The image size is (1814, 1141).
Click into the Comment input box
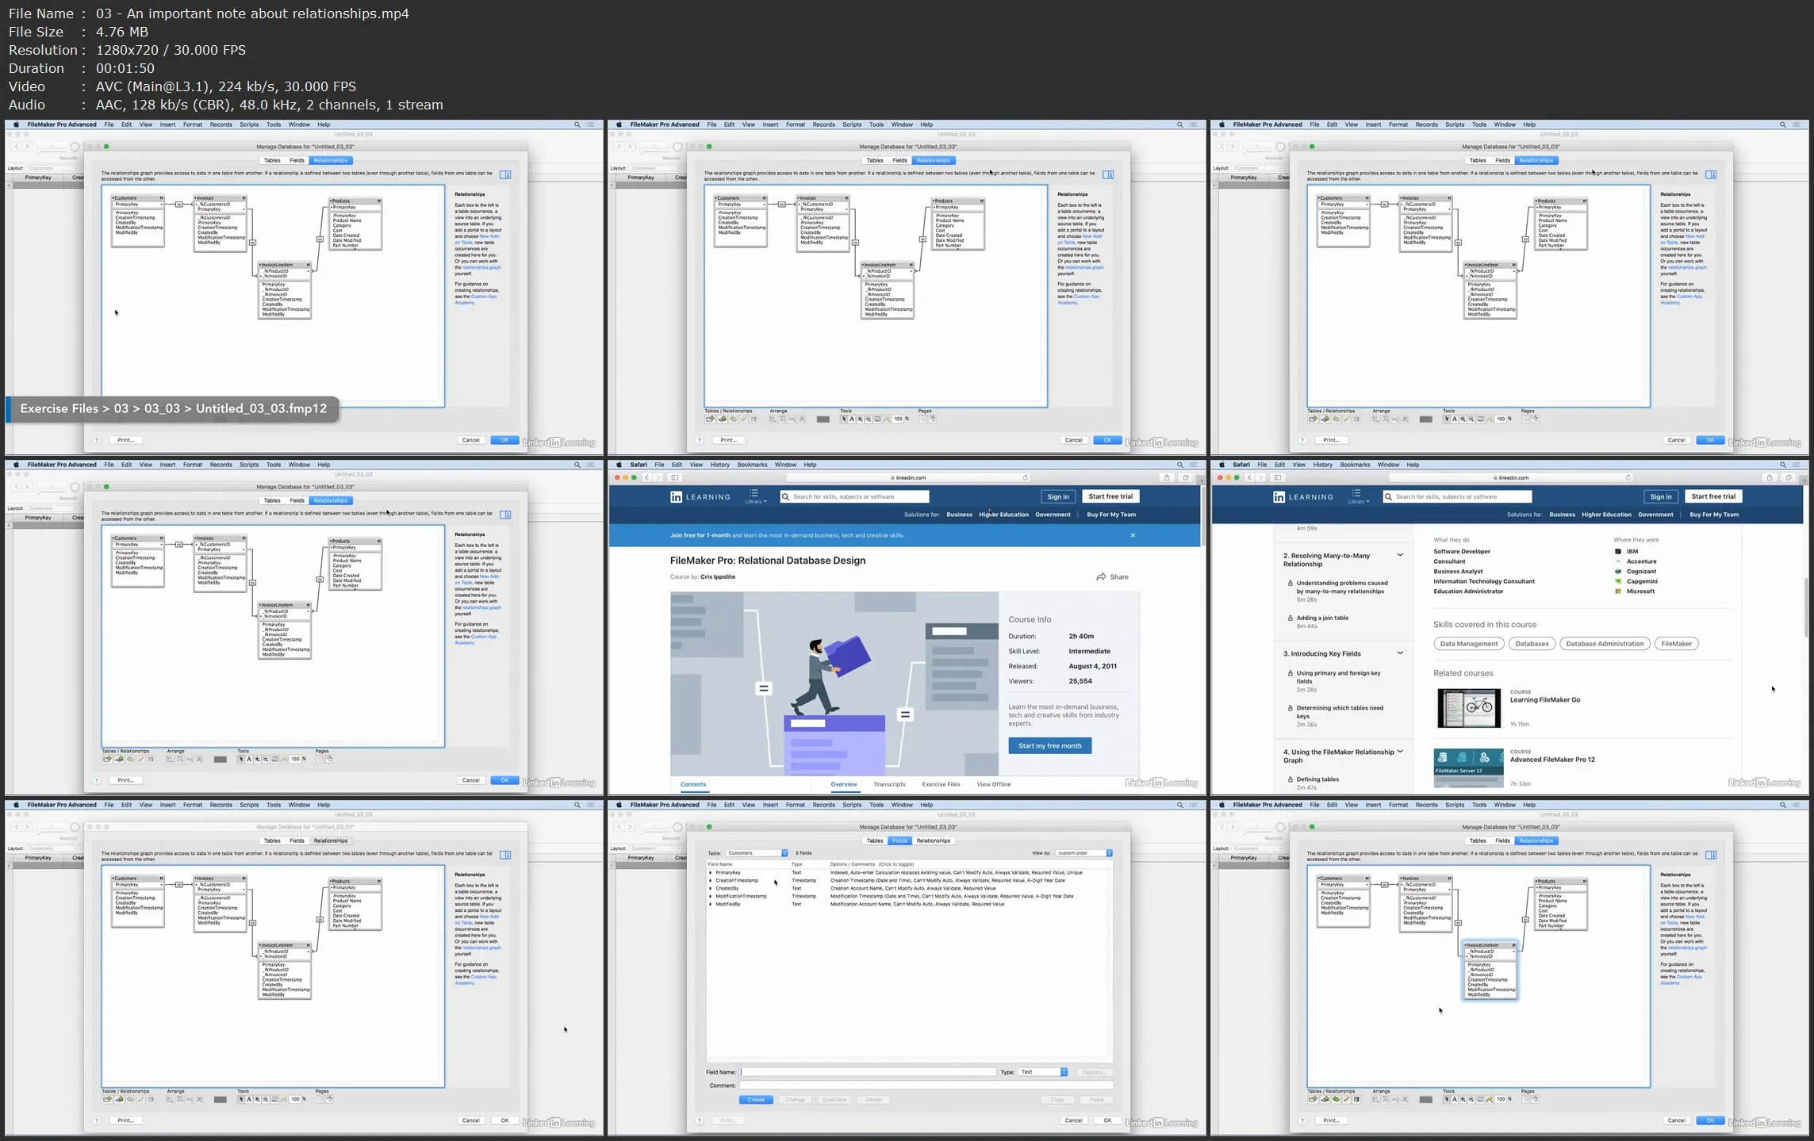926,1085
